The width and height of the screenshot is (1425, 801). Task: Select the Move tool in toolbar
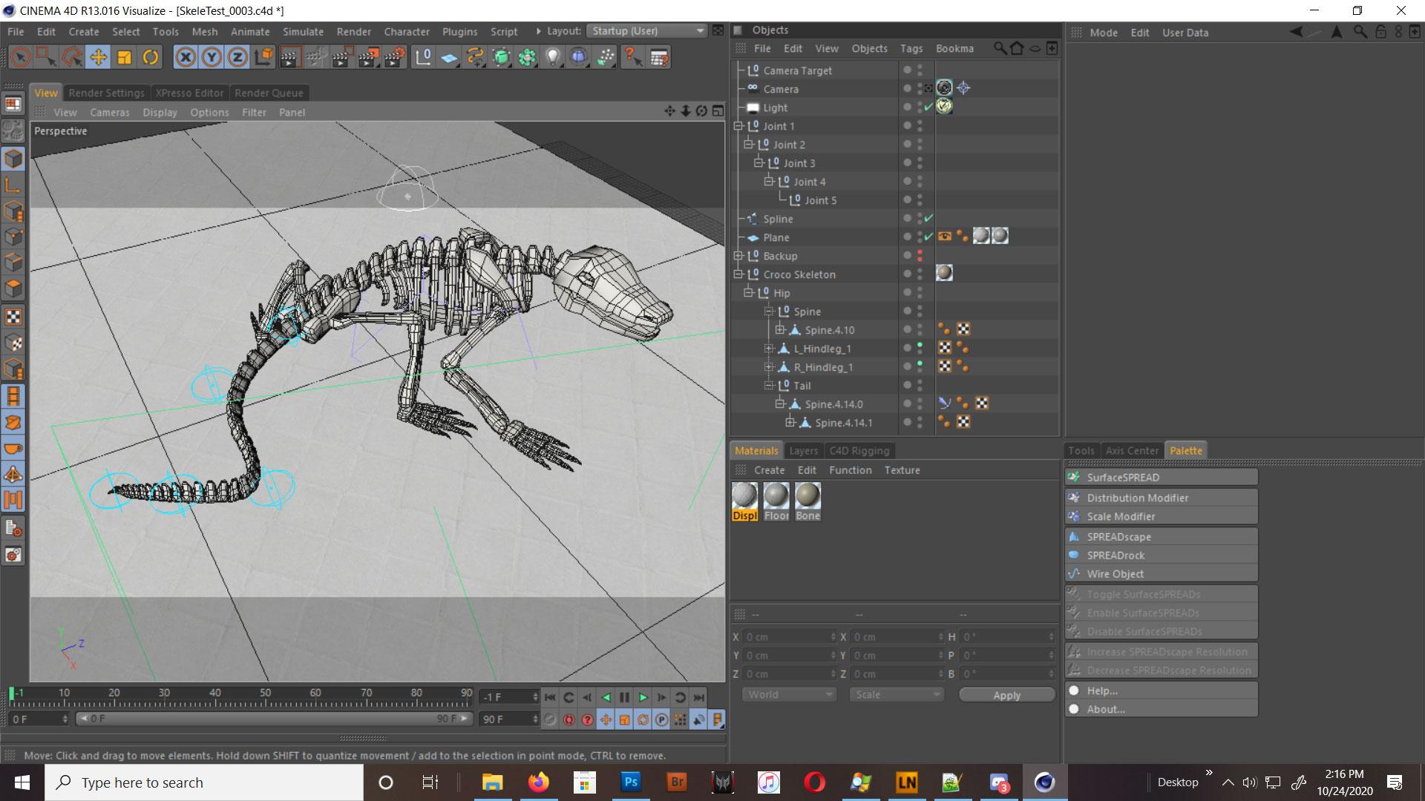click(x=98, y=57)
